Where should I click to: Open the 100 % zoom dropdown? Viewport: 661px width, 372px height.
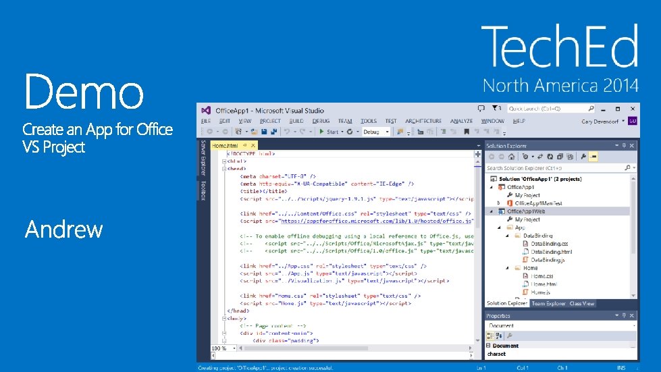coord(234,348)
